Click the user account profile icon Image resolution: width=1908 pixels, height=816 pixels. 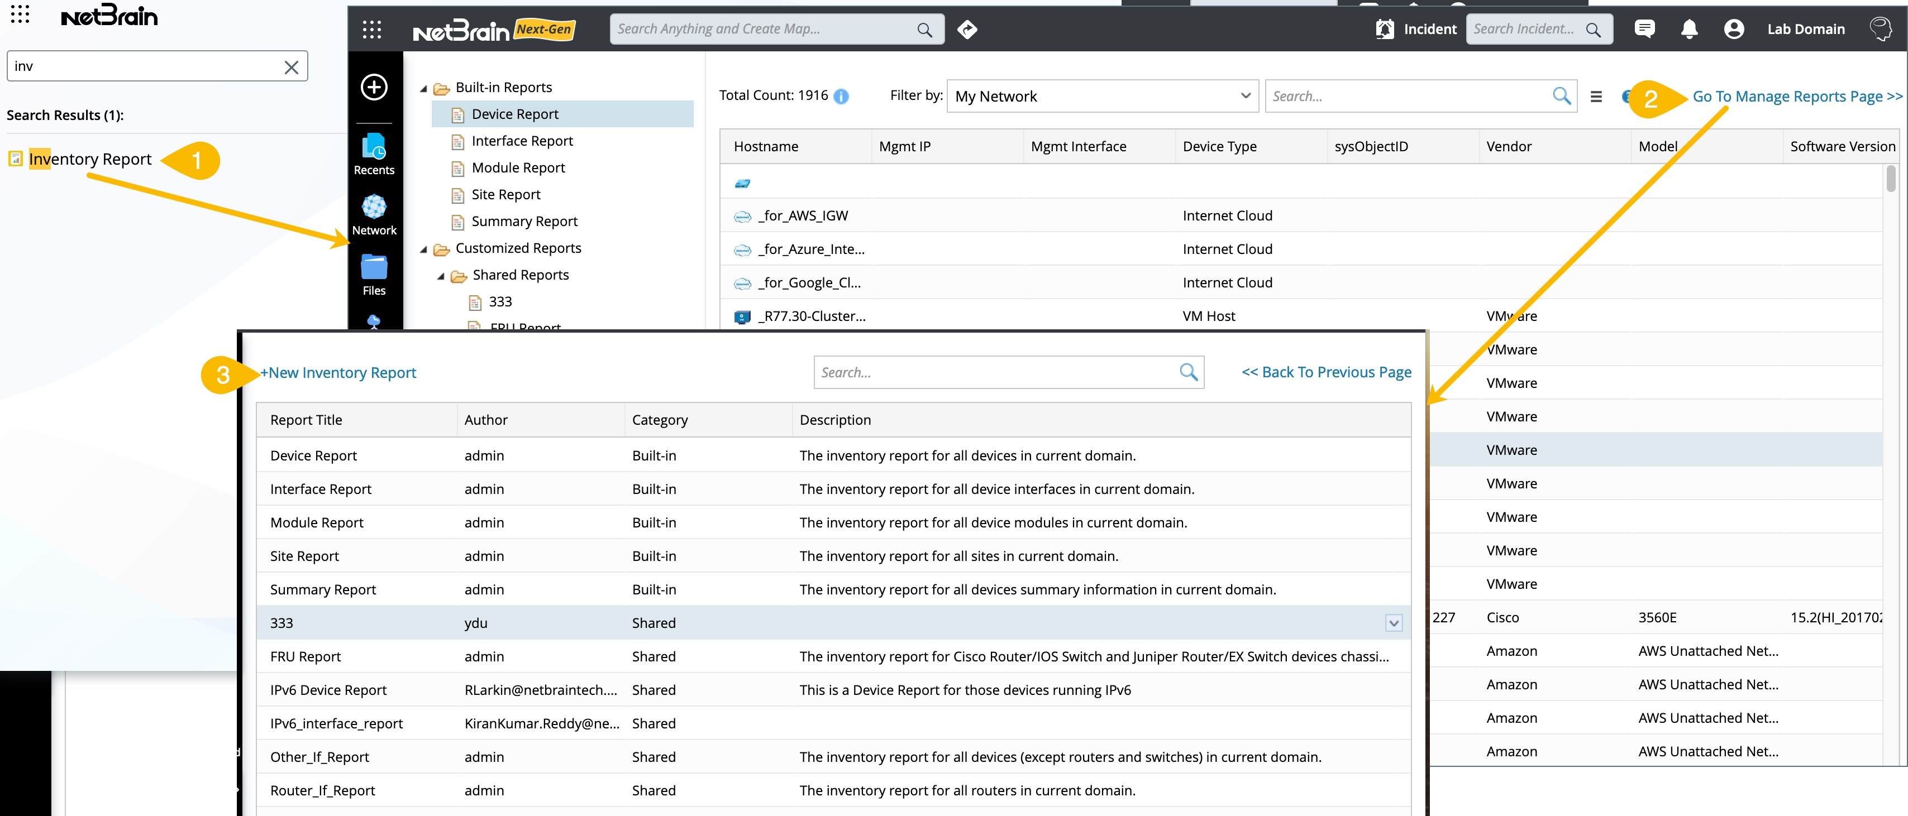click(x=1733, y=29)
